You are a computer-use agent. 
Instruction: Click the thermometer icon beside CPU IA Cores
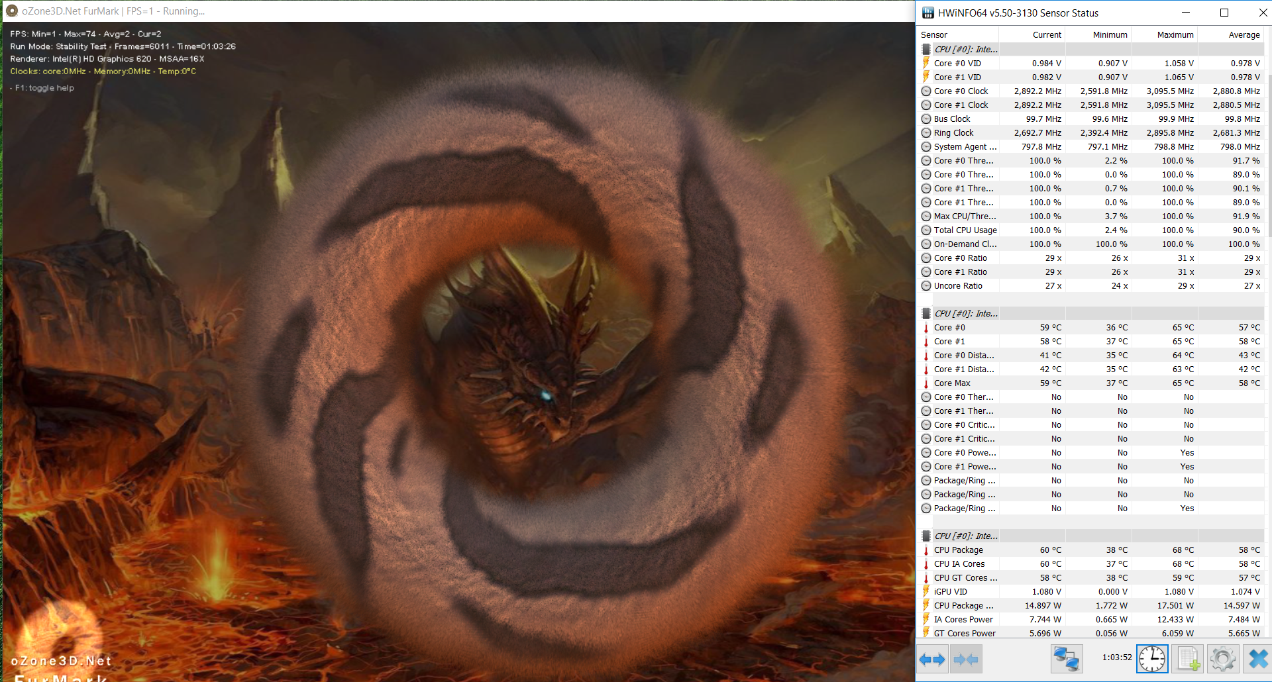[x=926, y=563]
